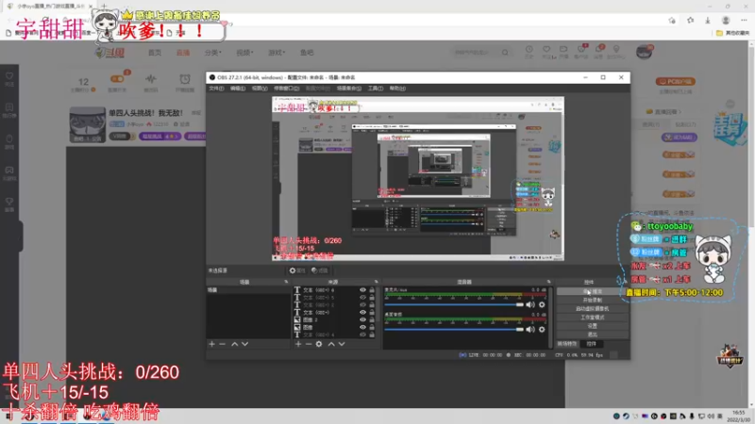The width and height of the screenshot is (755, 424).
Task: Toggle visibility of 文本 (GDI+) source
Action: click(362, 313)
